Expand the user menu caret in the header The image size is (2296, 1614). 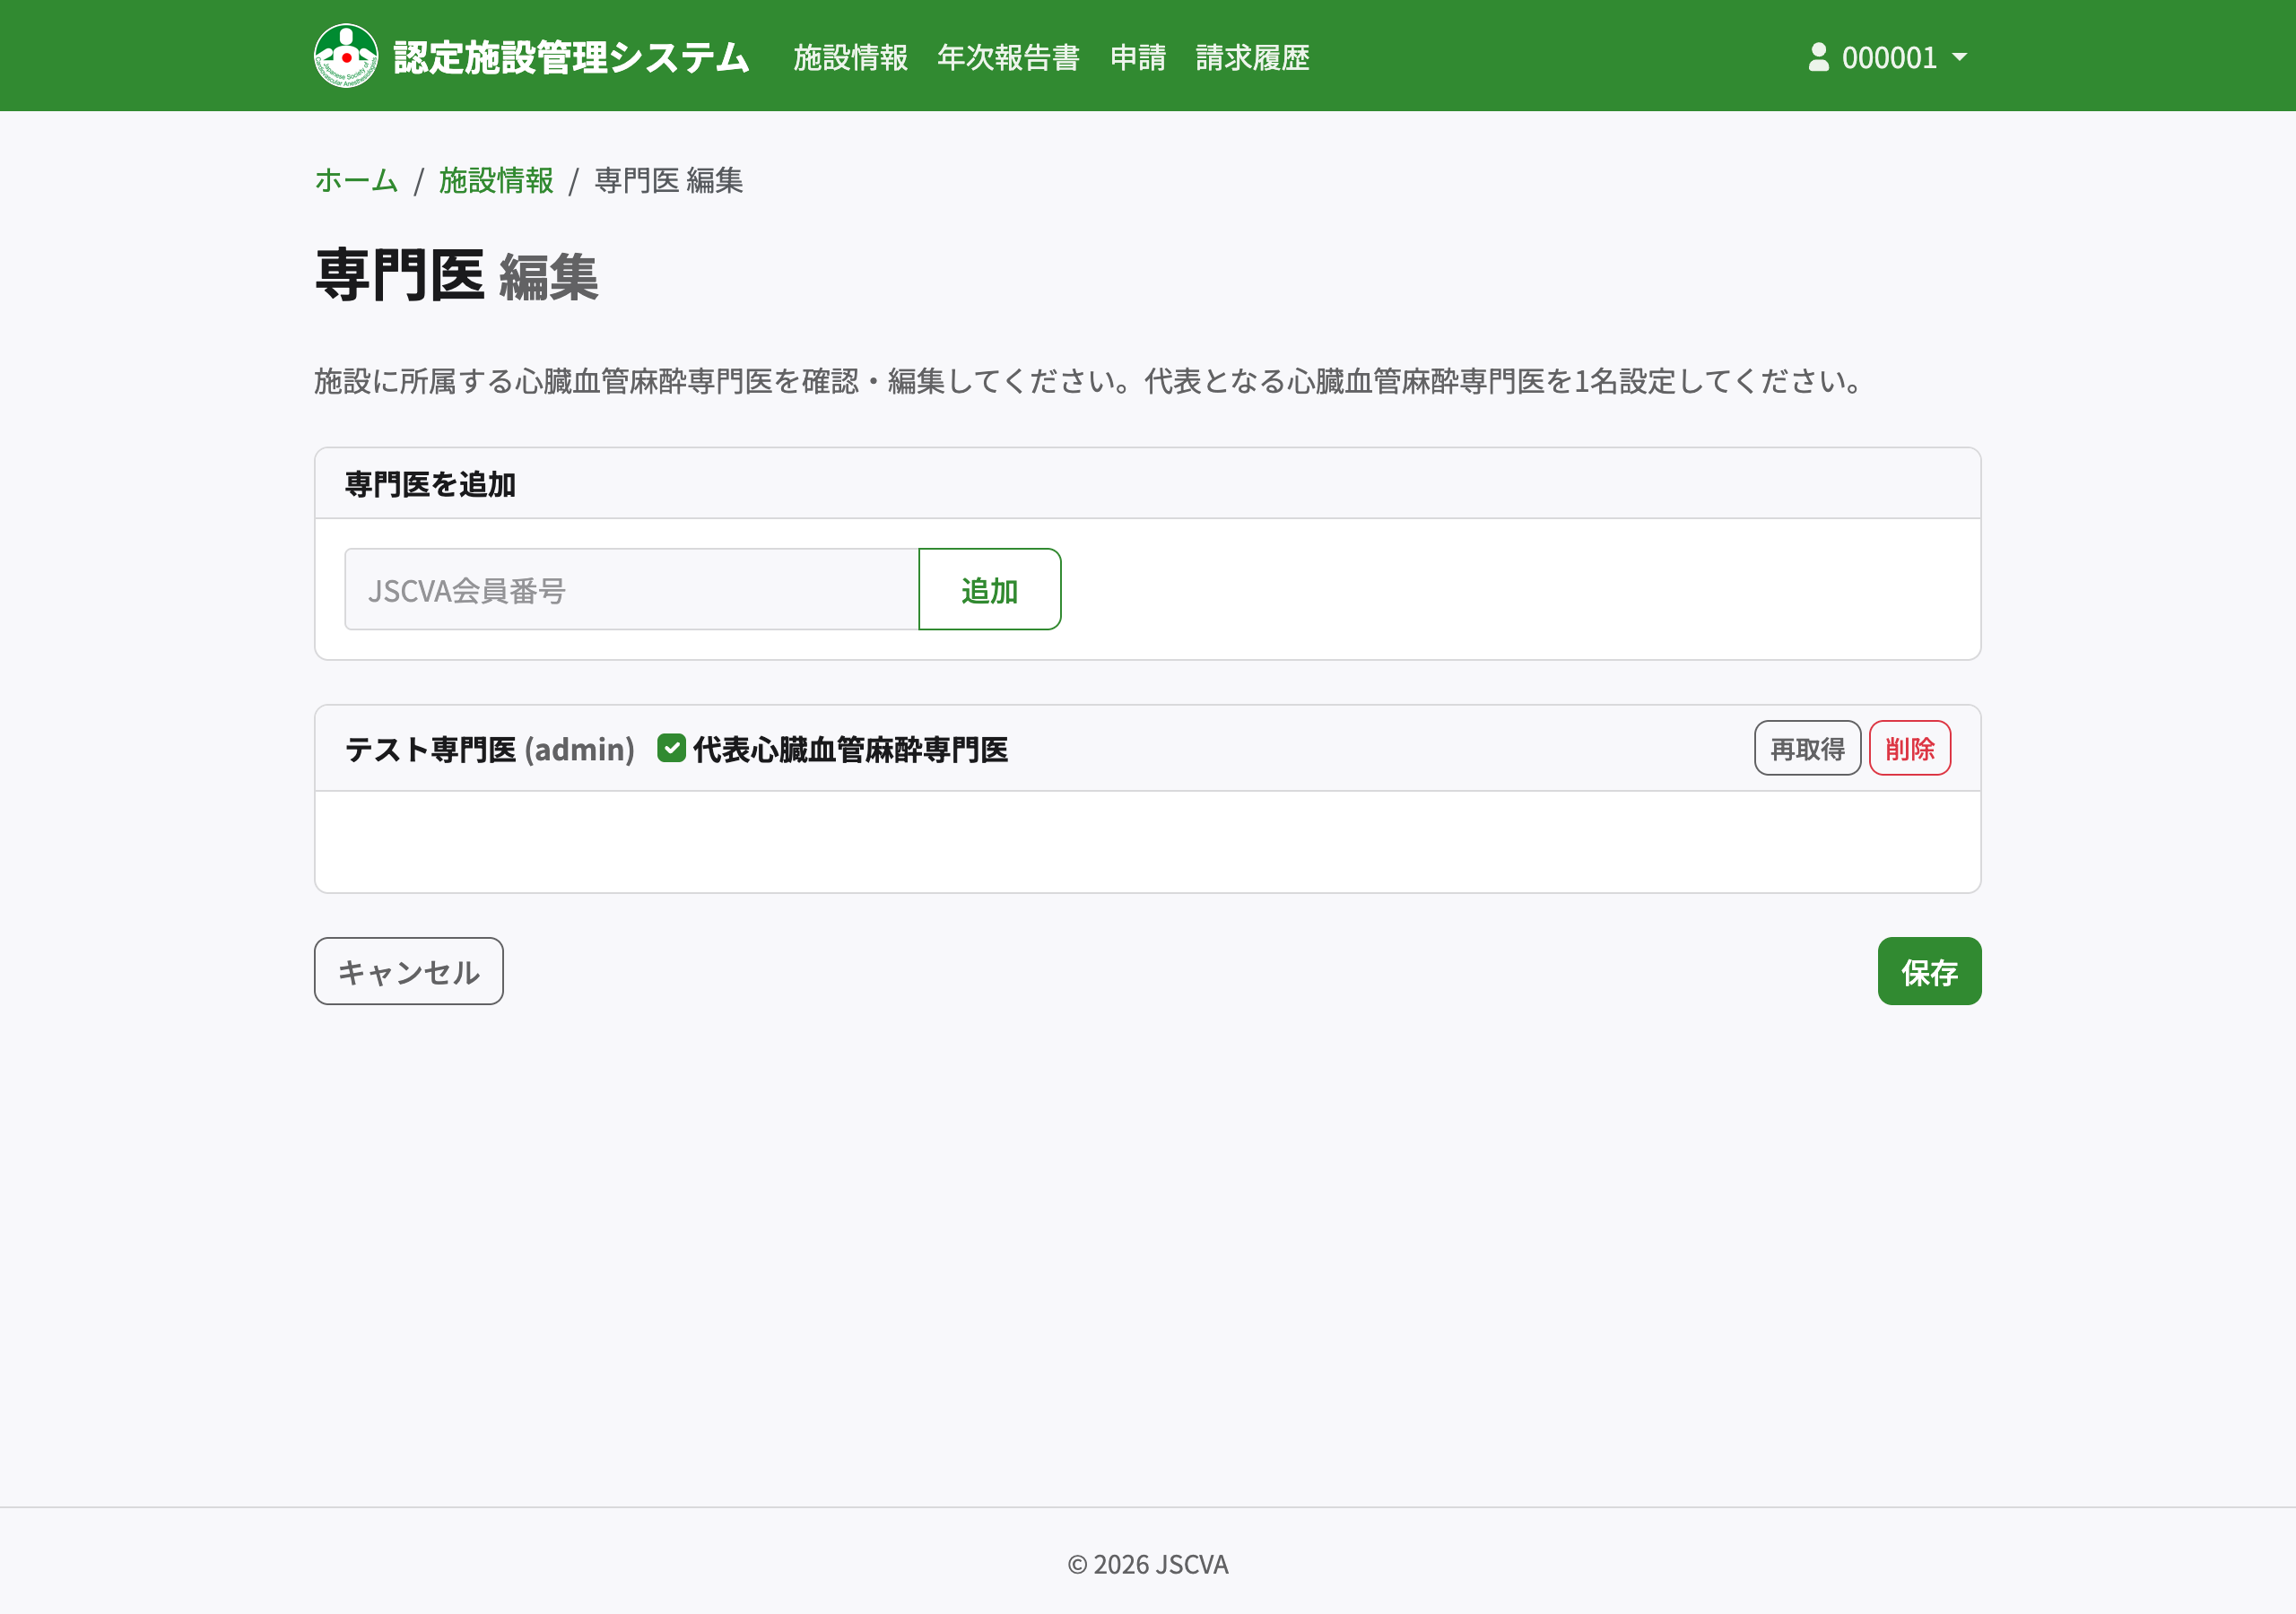(x=1960, y=57)
